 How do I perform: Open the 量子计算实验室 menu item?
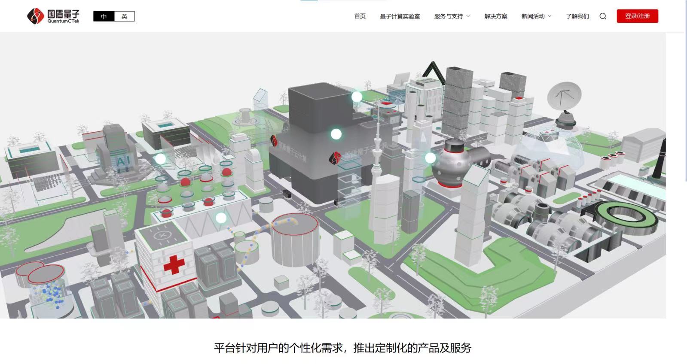click(400, 16)
